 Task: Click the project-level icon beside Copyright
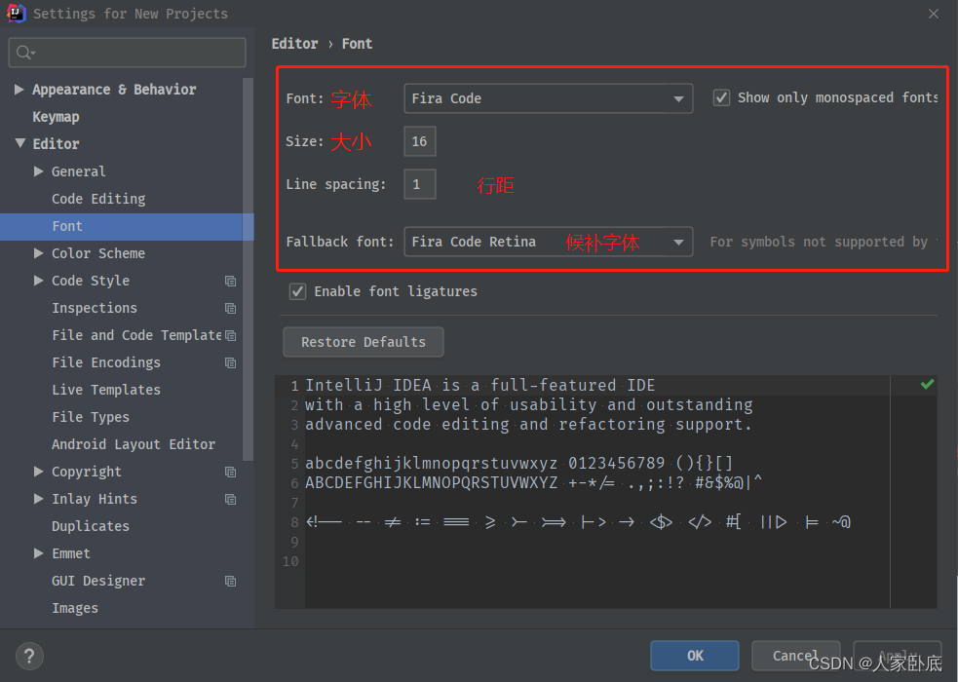[230, 472]
